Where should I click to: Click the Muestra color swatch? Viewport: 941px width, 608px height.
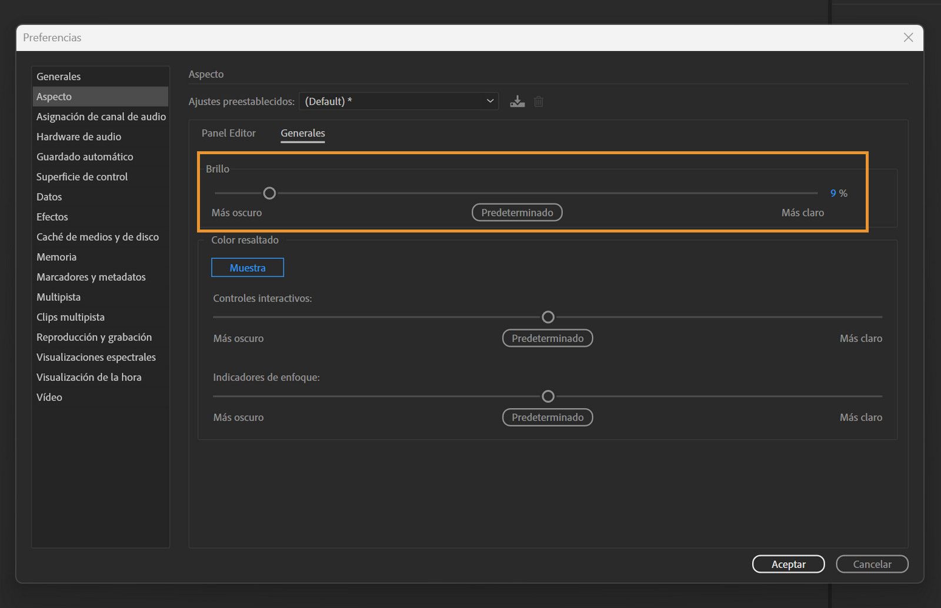coord(248,268)
